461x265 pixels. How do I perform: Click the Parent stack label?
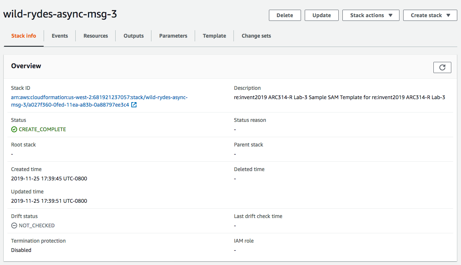click(248, 145)
